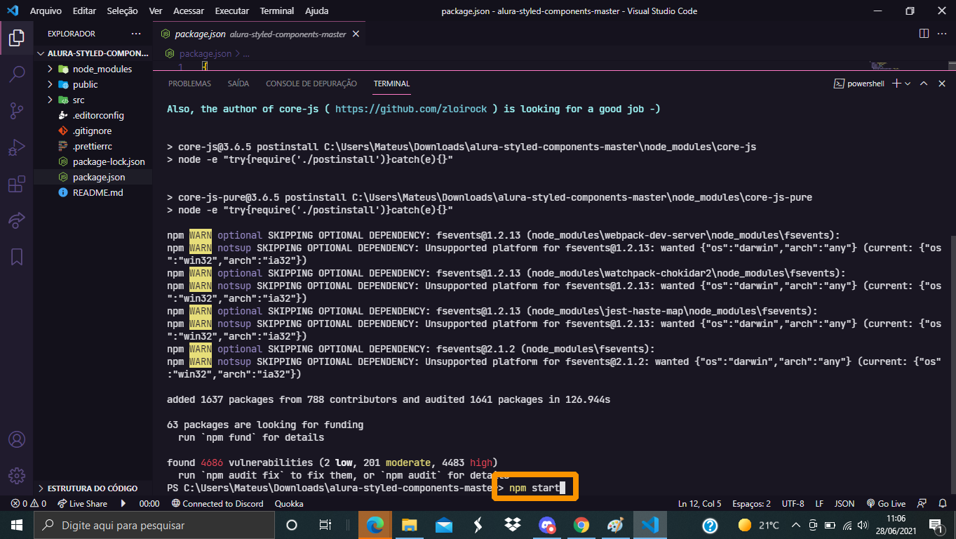Viewport: 956px width, 539px height.
Task: Open the Source Control view
Action: pos(16,111)
